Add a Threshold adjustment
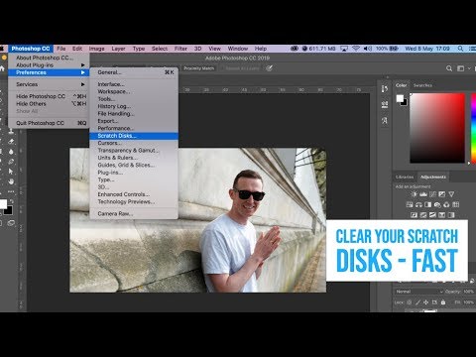 (432, 215)
